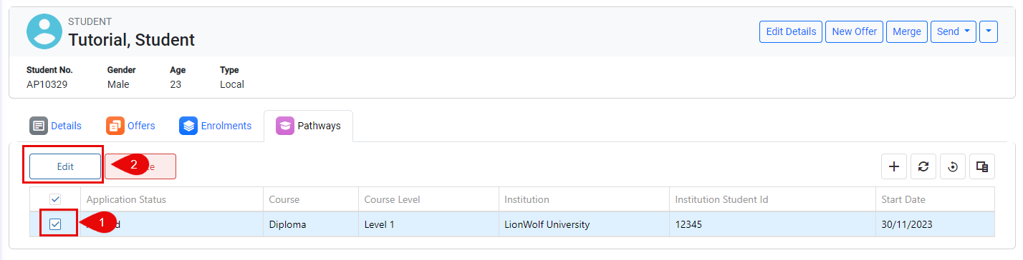Viewport: 1023px width, 260px height.
Task: Switch to the Pathways tab
Action: tap(308, 126)
